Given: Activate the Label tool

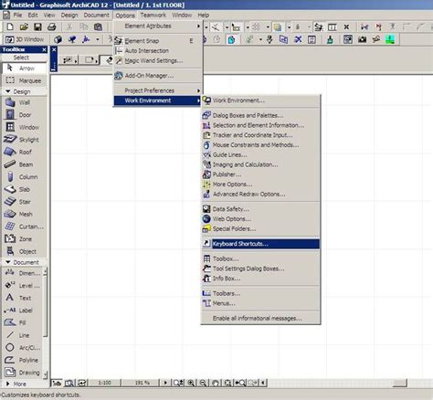Looking at the screenshot, I should pyautogui.click(x=23, y=311).
